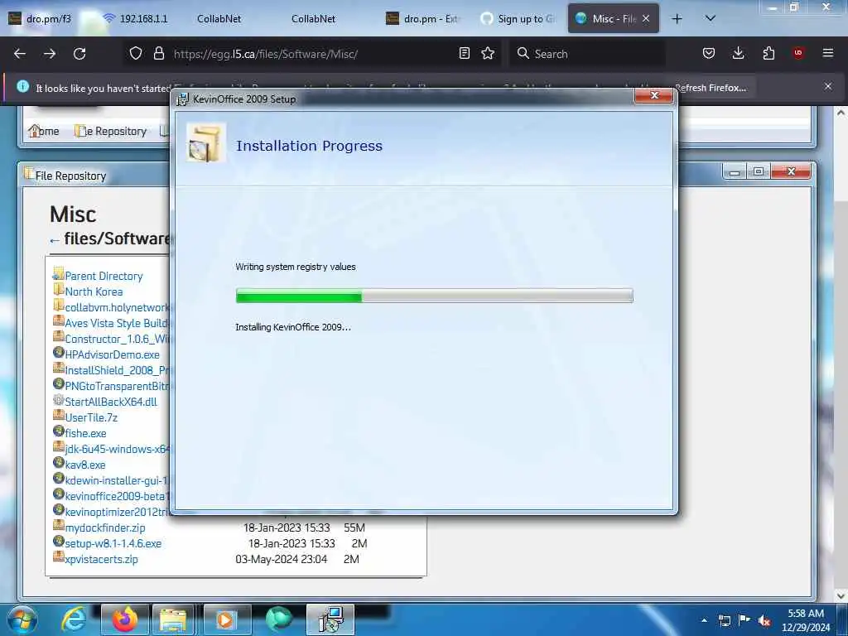The height and width of the screenshot is (636, 848).
Task: Open the shield tracking protection icon
Action: pyautogui.click(x=136, y=54)
